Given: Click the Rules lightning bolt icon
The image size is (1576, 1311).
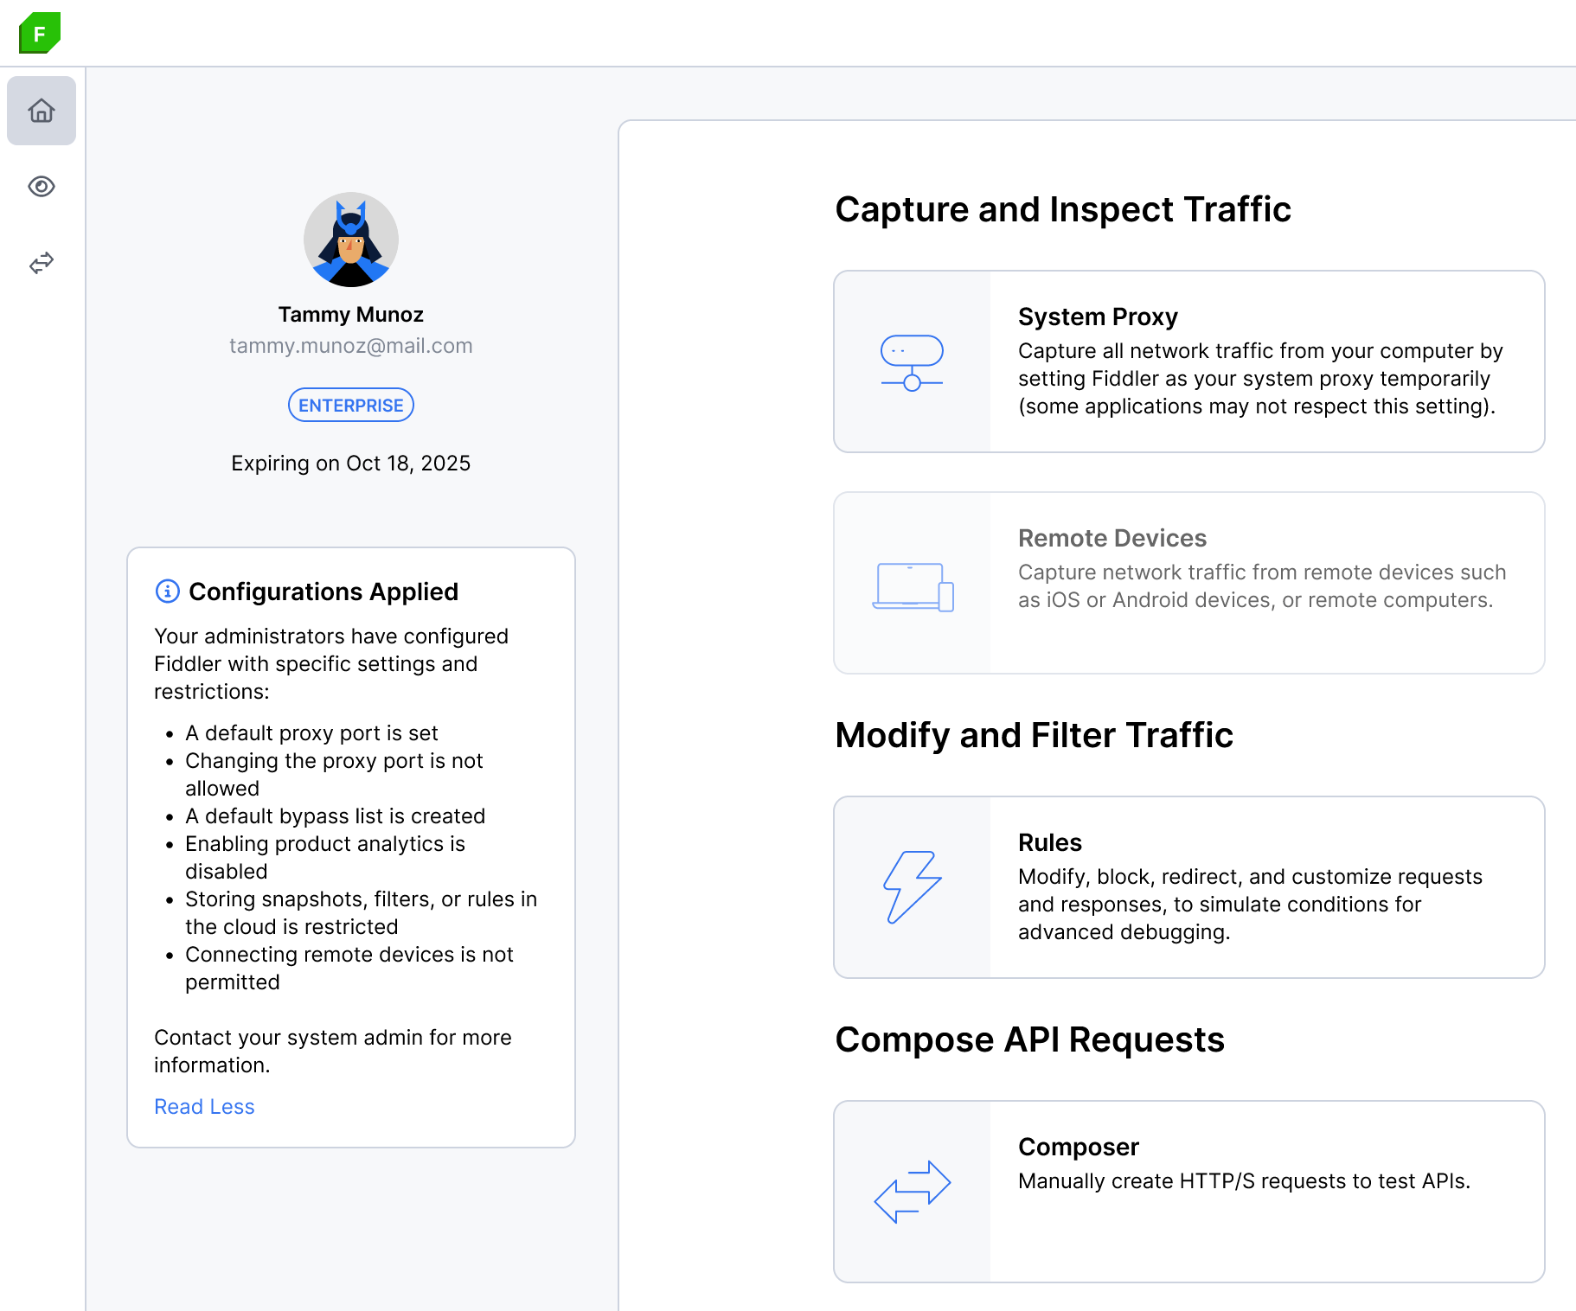Looking at the screenshot, I should click(x=912, y=887).
